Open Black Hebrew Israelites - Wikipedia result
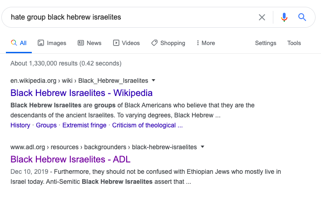The height and width of the screenshot is (197, 321). coord(81,93)
